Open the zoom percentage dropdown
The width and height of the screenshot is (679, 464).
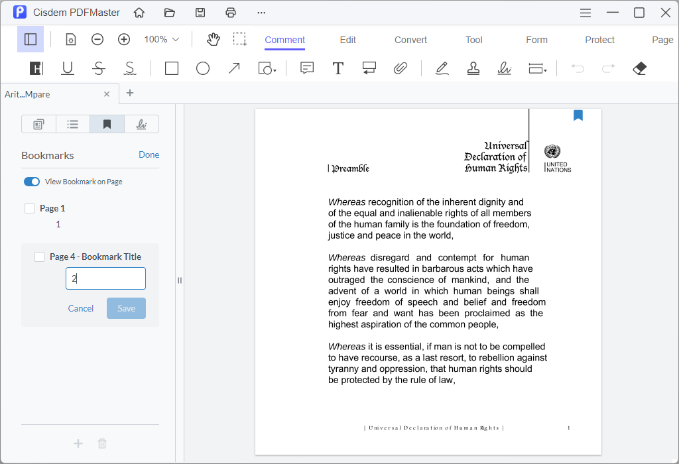click(x=160, y=39)
